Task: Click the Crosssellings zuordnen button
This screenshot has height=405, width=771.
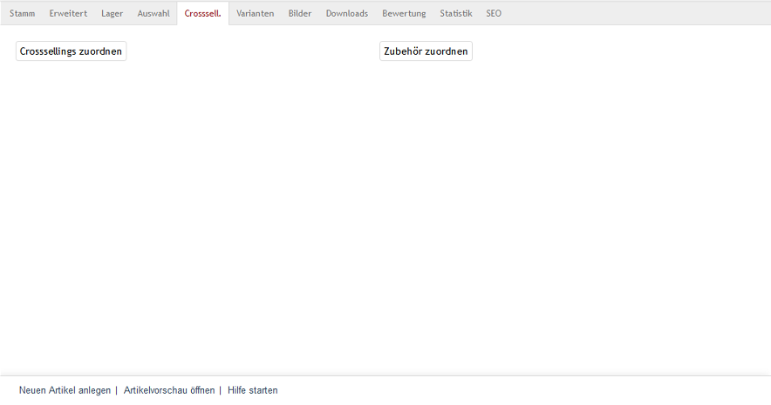Action: point(72,51)
